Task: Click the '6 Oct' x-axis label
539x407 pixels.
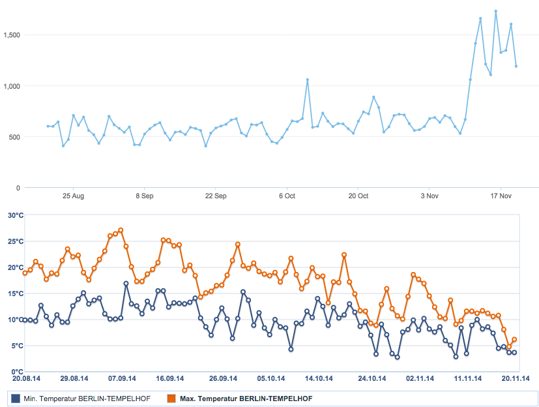Action: [287, 196]
